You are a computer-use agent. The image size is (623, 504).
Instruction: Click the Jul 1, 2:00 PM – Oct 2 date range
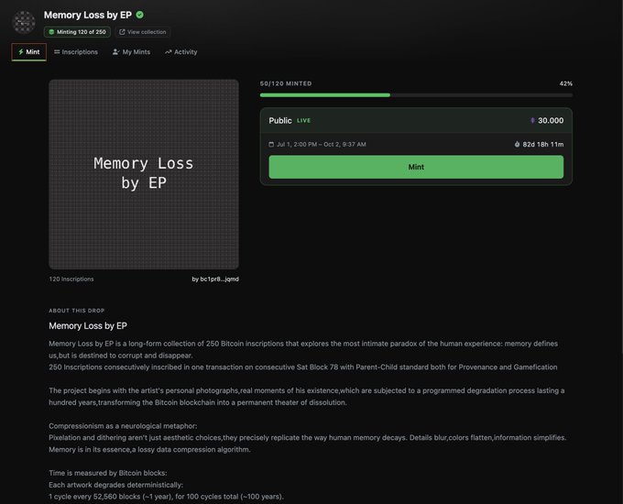pyautogui.click(x=321, y=144)
